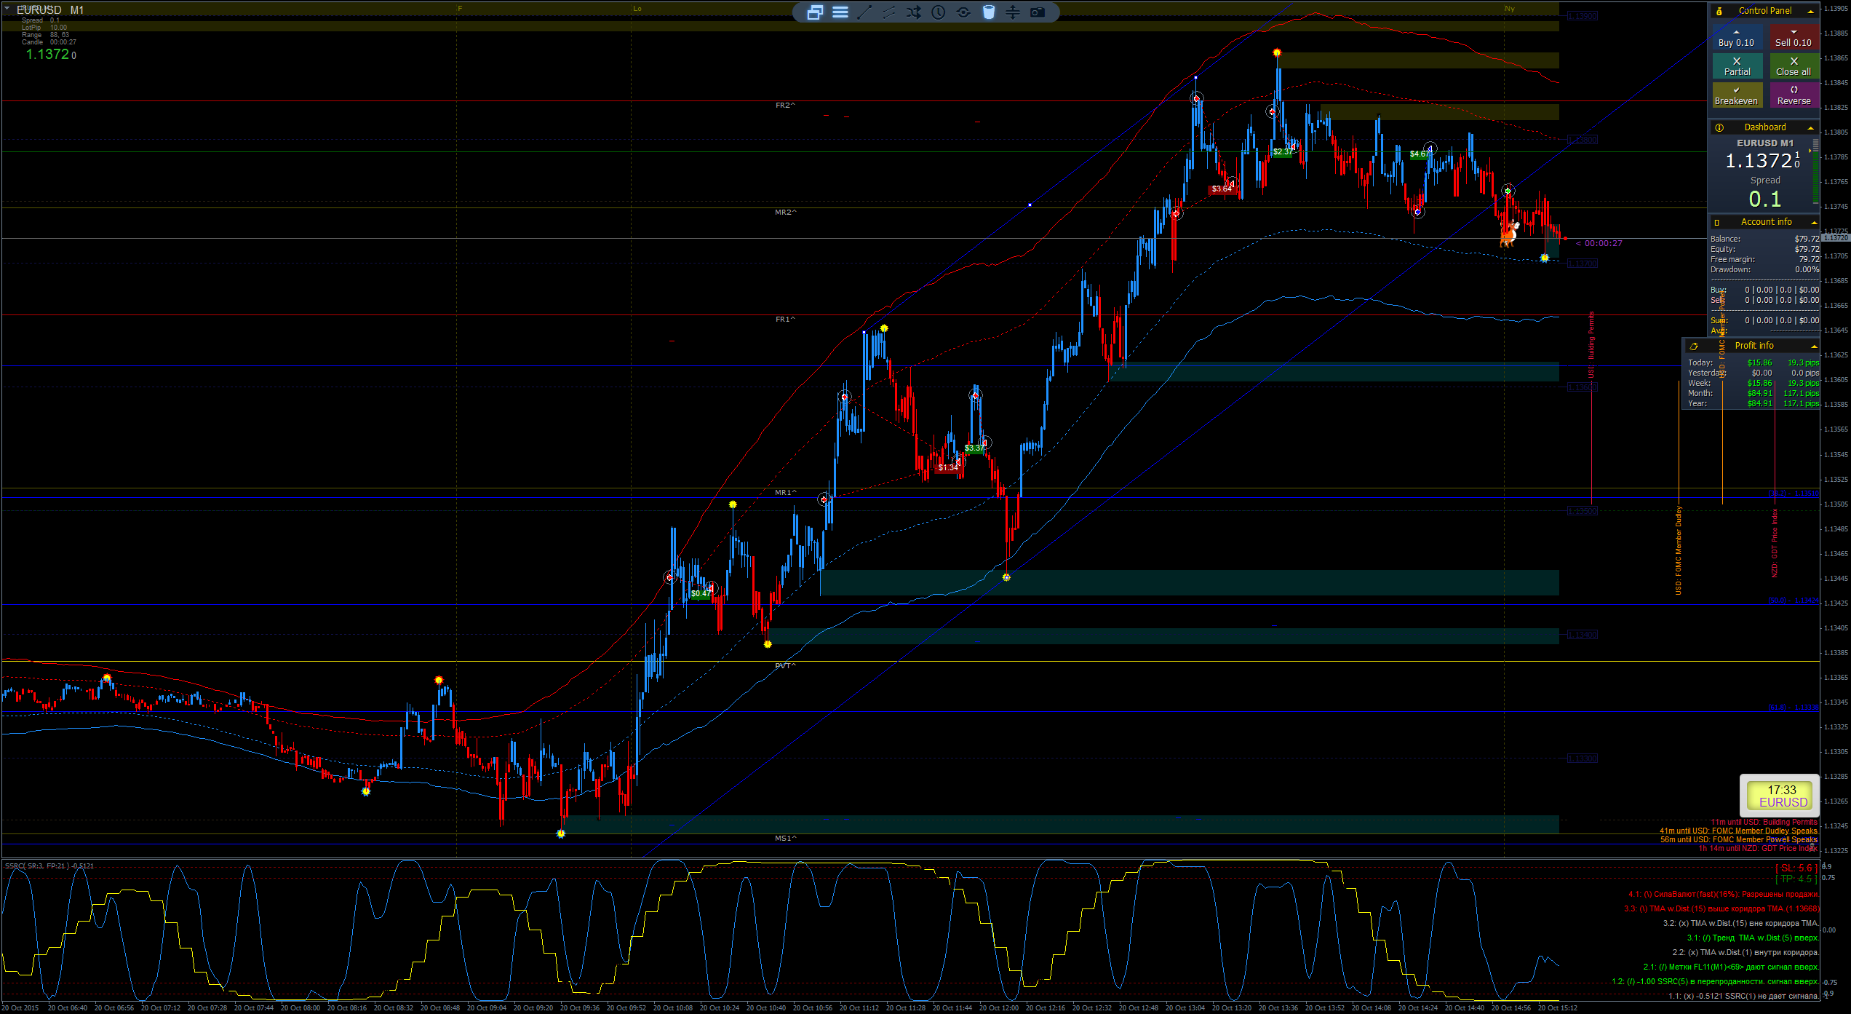Click the $3.37 trade profit label

pyautogui.click(x=974, y=448)
